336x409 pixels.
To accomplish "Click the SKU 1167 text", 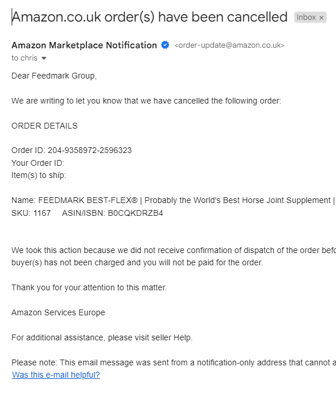I will pyautogui.click(x=31, y=213).
